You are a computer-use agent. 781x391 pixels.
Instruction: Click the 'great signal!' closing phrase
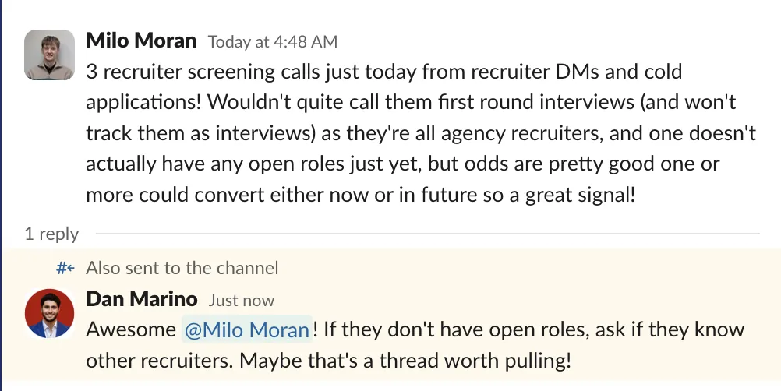coord(580,195)
